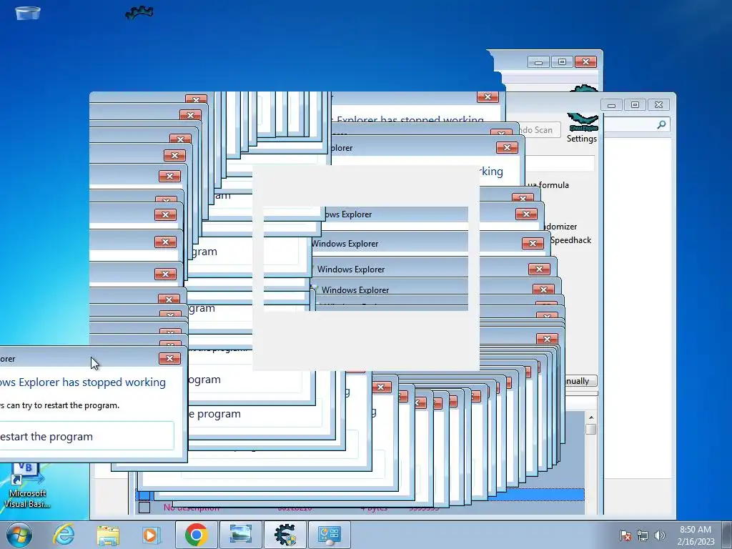Select the Microsoft Visual Basic desktop shortcut
Viewport: 732px width, 549px height.
(x=26, y=485)
